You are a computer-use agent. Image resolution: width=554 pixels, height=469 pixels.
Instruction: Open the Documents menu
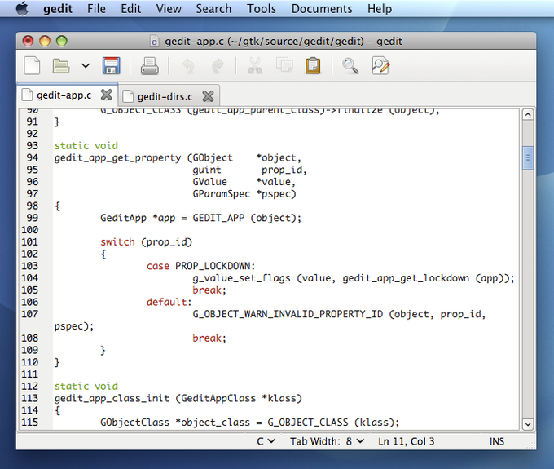pos(322,8)
